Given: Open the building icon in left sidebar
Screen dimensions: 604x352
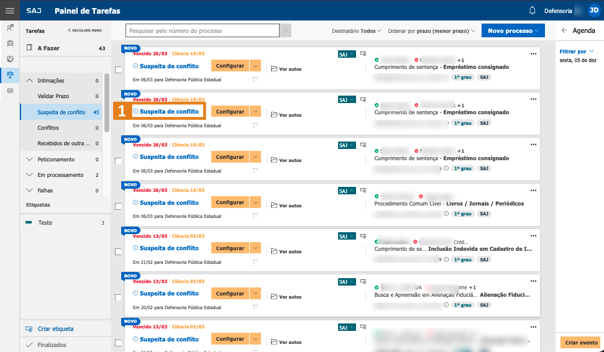Looking at the screenshot, I should (9, 43).
